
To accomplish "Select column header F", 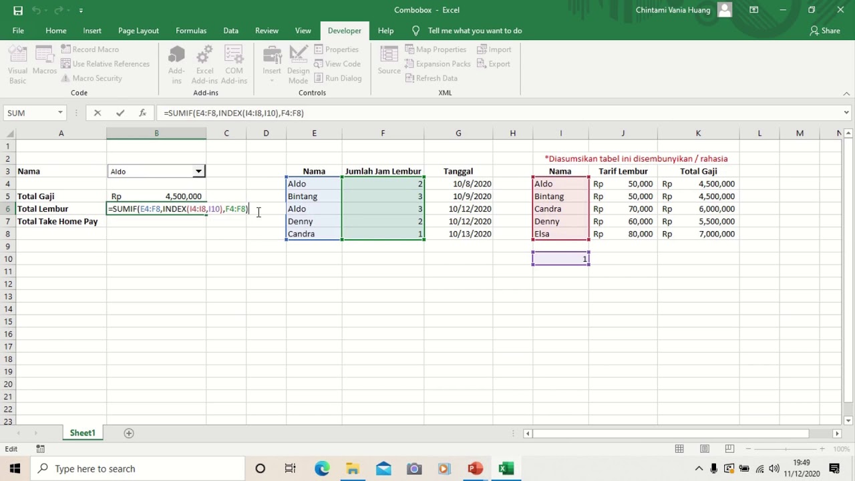I will pyautogui.click(x=383, y=134).
